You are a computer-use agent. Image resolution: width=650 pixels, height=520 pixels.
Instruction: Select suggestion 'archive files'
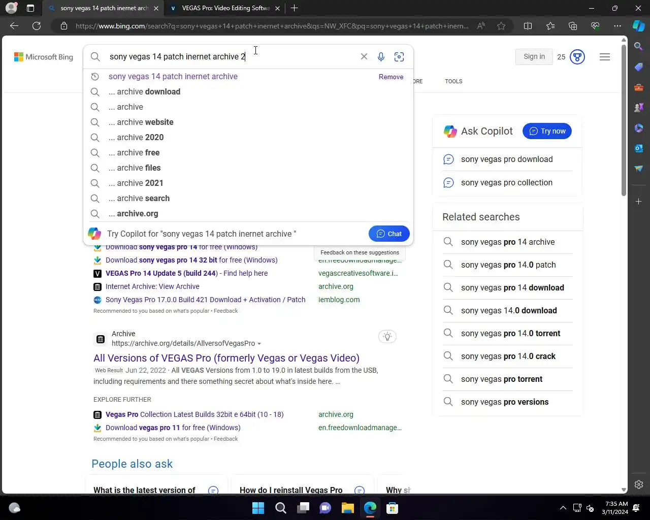pyautogui.click(x=248, y=168)
